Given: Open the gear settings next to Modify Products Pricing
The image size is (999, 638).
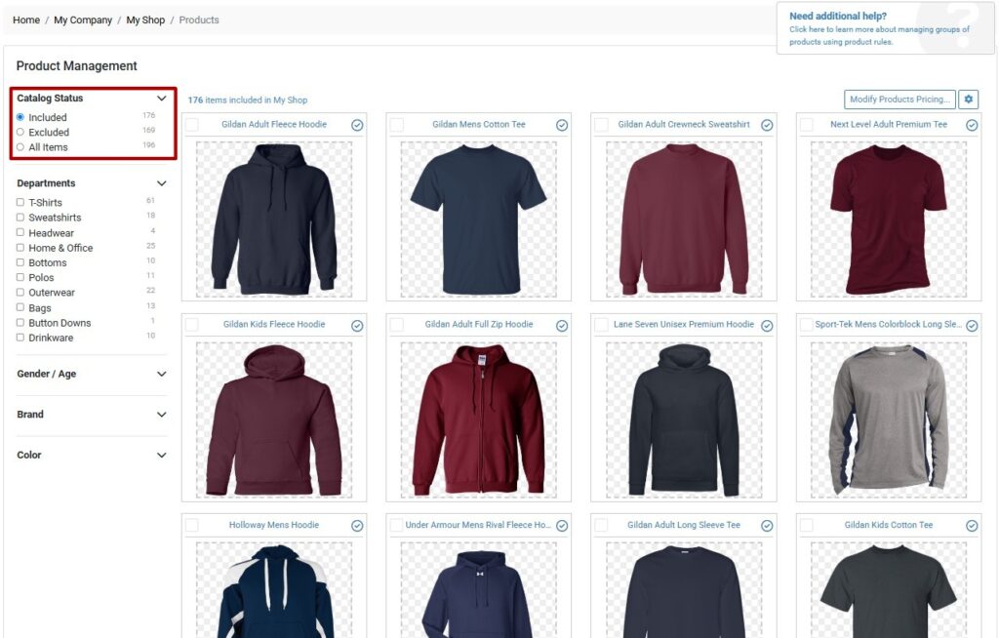Looking at the screenshot, I should pyautogui.click(x=969, y=100).
